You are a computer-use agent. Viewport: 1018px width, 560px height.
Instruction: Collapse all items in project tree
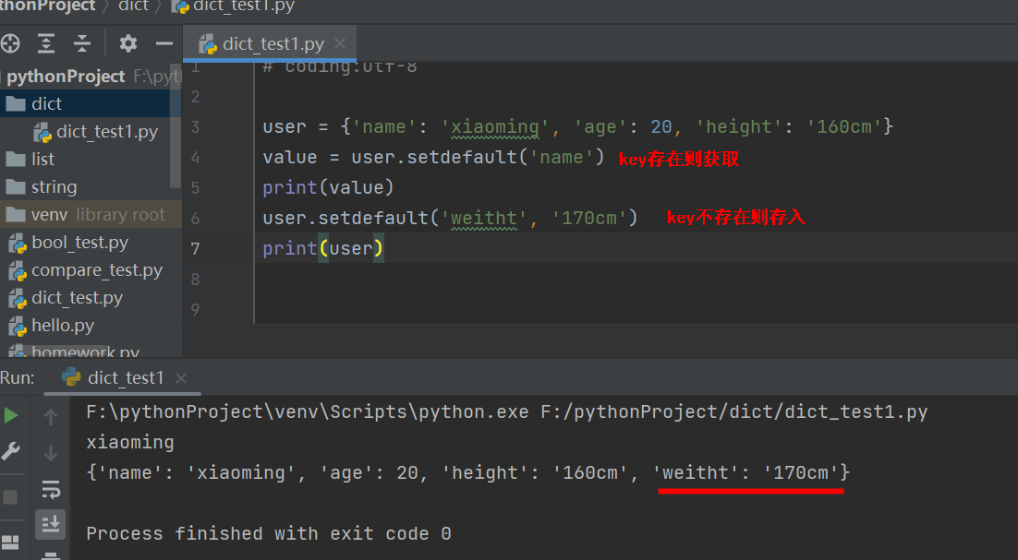click(82, 43)
